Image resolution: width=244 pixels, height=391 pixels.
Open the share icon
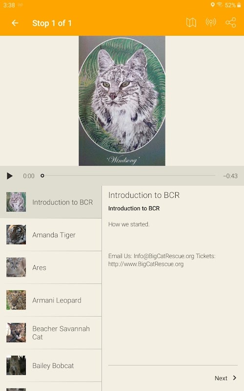pyautogui.click(x=230, y=22)
